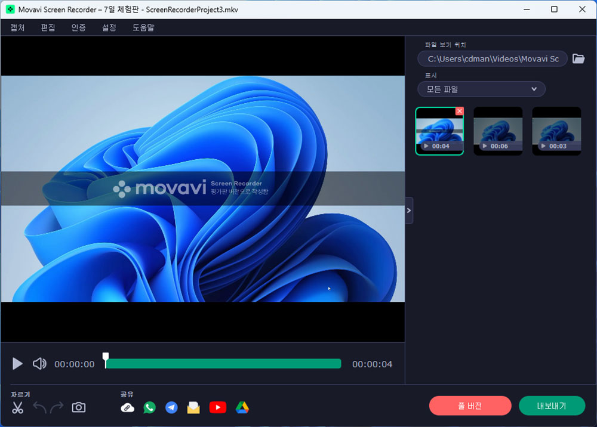The image size is (597, 427).
Task: Select the 00:04 video thumbnail
Action: [x=439, y=131]
